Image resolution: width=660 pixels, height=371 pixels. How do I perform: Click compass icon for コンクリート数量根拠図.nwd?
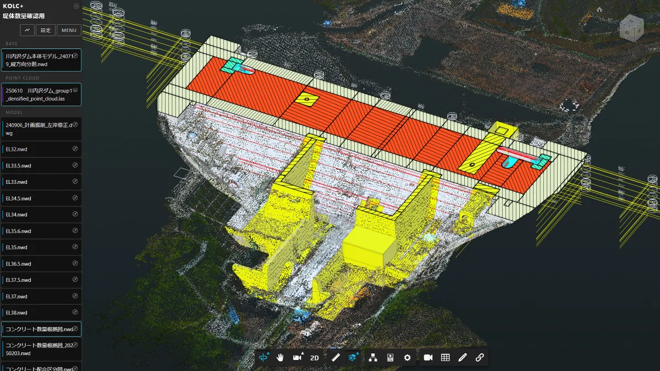click(x=75, y=329)
